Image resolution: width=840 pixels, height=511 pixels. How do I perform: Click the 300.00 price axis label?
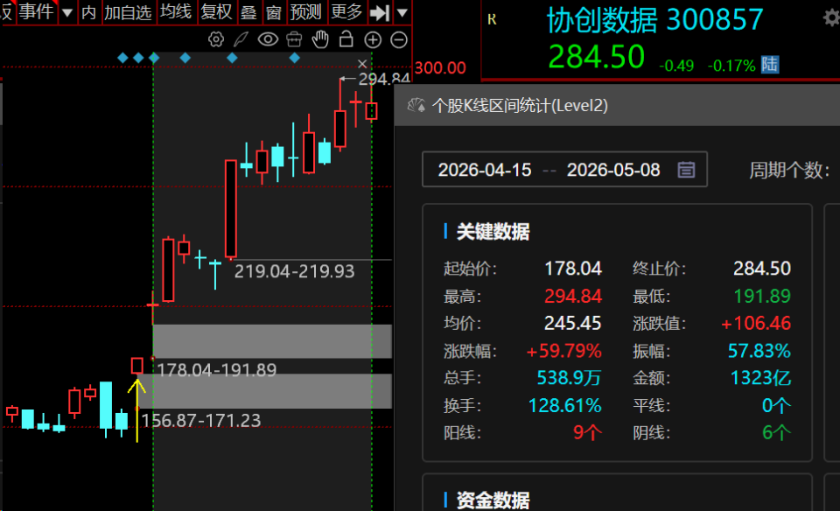[440, 68]
